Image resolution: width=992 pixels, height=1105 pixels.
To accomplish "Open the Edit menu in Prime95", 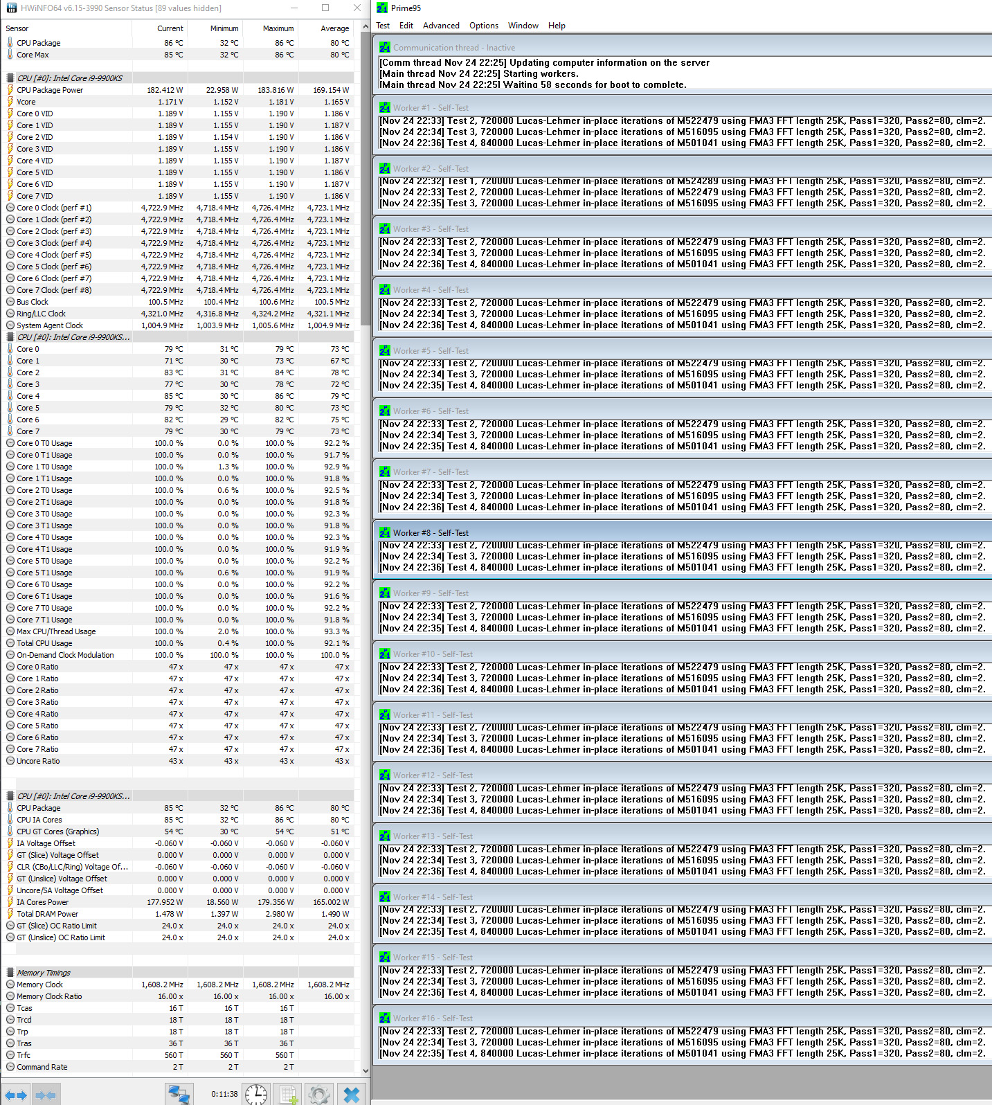I will click(x=406, y=26).
